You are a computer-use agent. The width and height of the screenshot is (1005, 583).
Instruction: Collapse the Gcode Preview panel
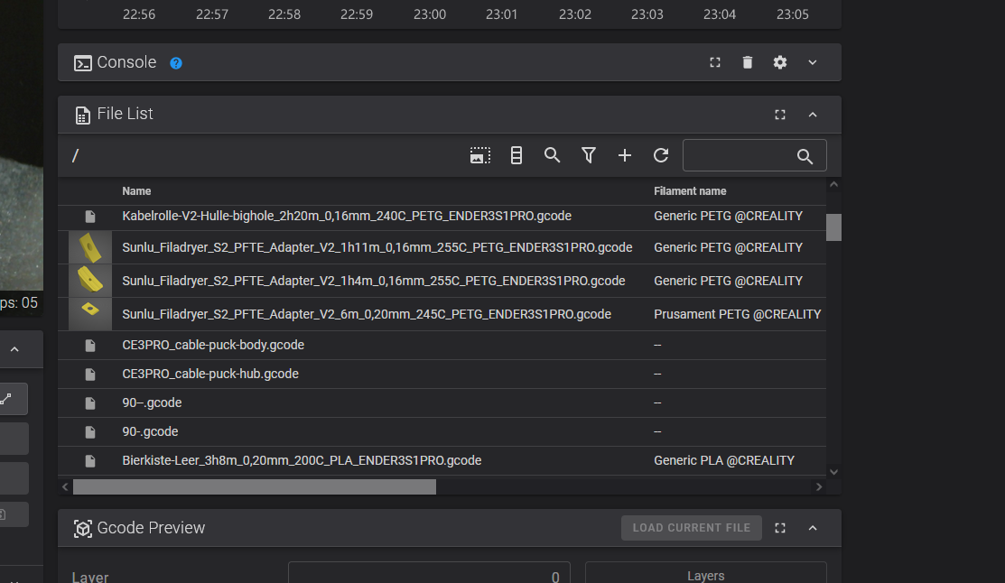pyautogui.click(x=812, y=528)
